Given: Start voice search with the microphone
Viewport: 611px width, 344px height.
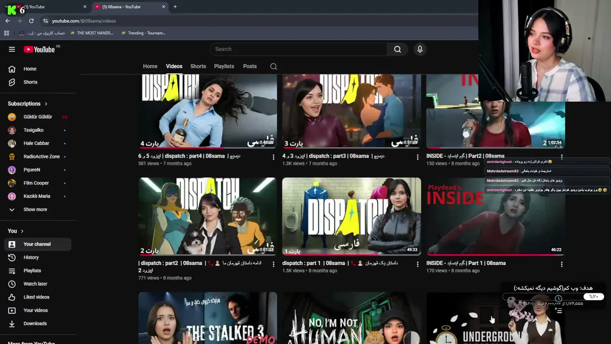Looking at the screenshot, I should point(420,49).
